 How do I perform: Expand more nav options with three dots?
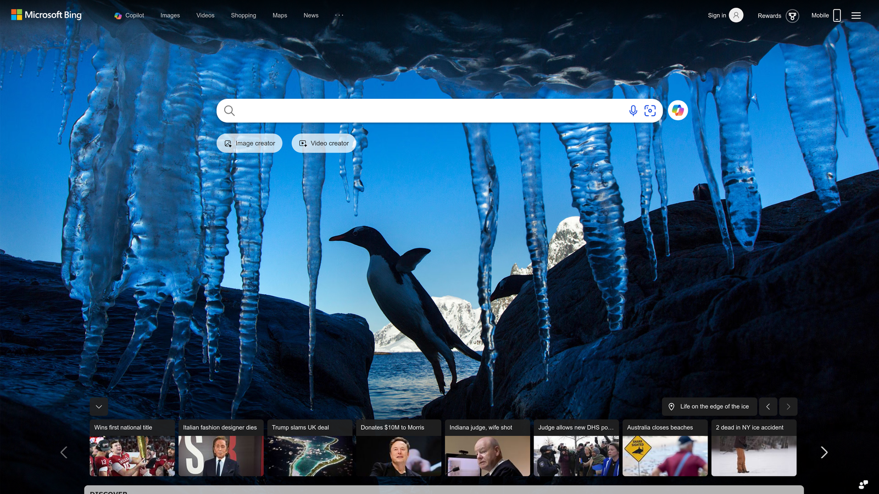[339, 15]
